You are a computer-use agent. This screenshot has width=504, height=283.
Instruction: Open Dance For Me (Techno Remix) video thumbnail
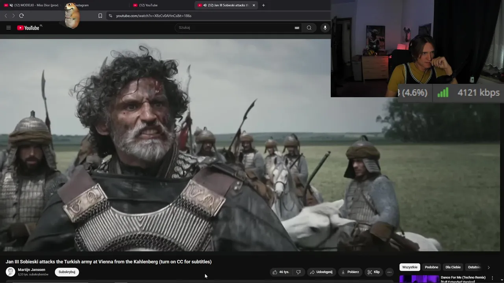(x=419, y=279)
